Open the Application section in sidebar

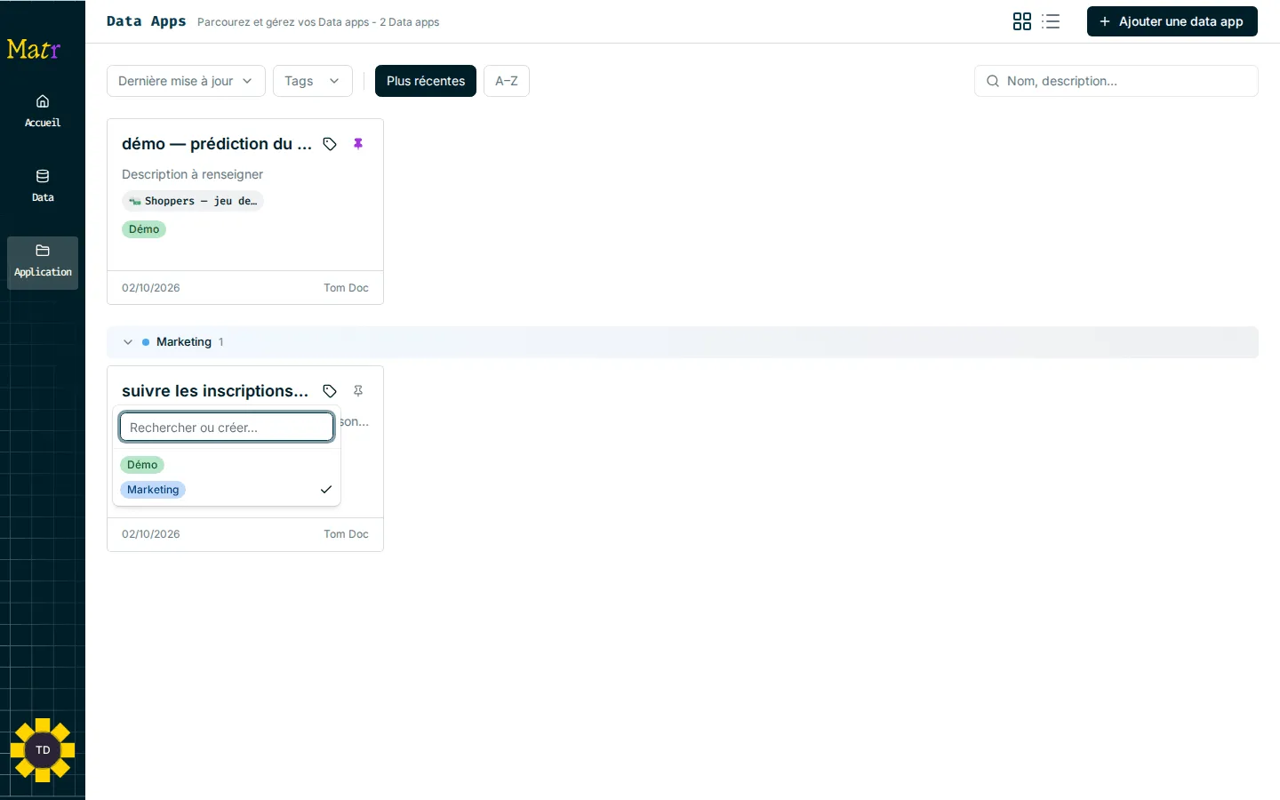(x=43, y=262)
